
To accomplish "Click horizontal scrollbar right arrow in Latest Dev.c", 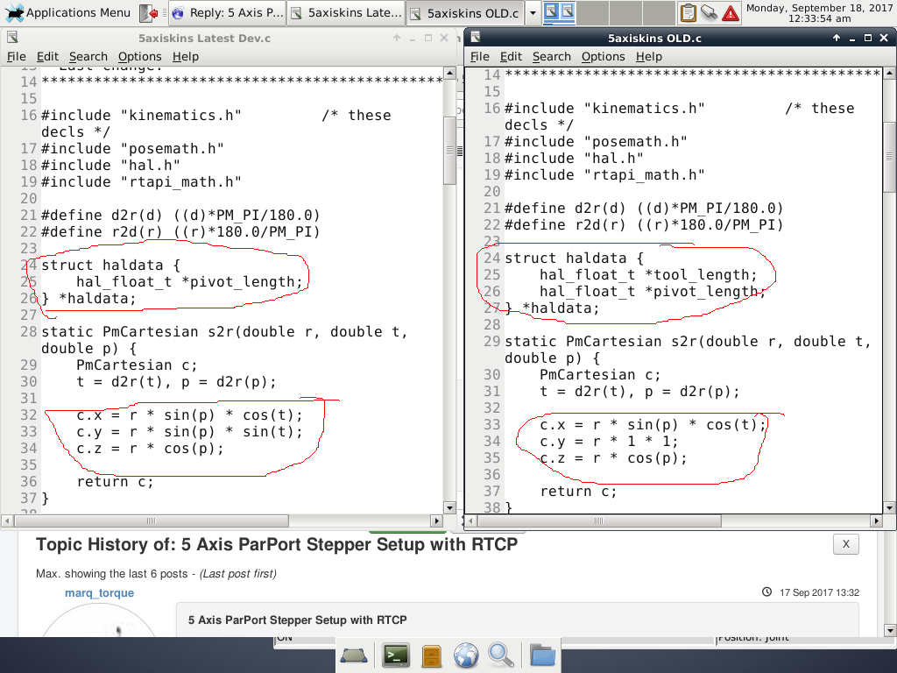I will point(437,521).
